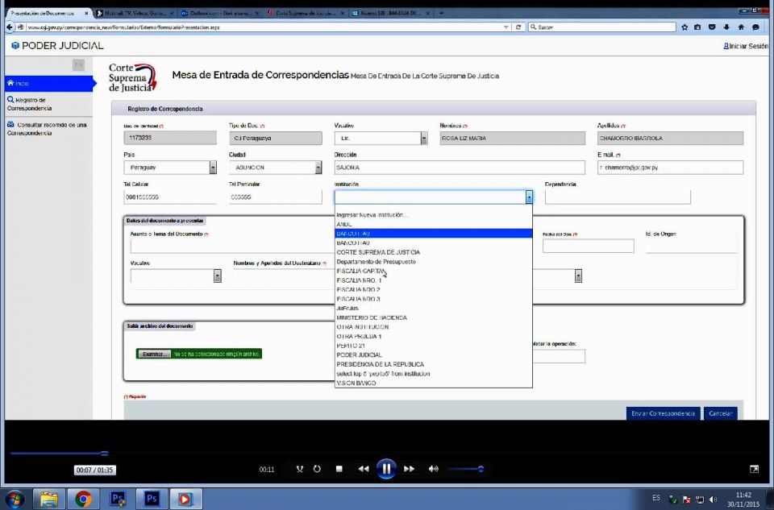
Task: Switch to the Hotmail browser tab
Action: click(x=135, y=14)
